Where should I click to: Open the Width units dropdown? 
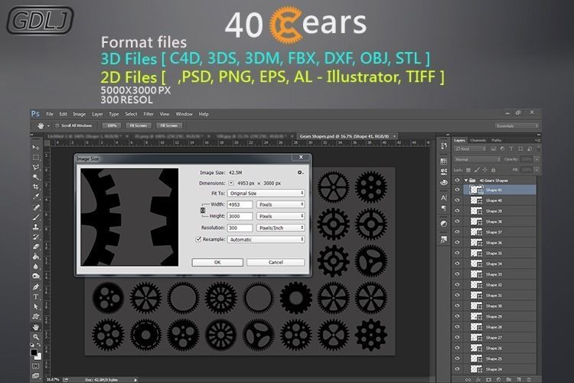click(x=280, y=205)
